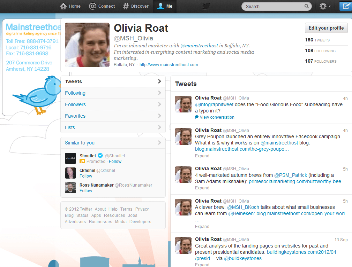Viewport: 352px width, 267px height.
Task: Open the footer Developers link
Action: point(140,221)
